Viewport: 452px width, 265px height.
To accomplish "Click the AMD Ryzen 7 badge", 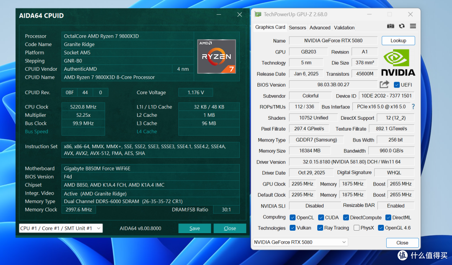I will [x=216, y=57].
